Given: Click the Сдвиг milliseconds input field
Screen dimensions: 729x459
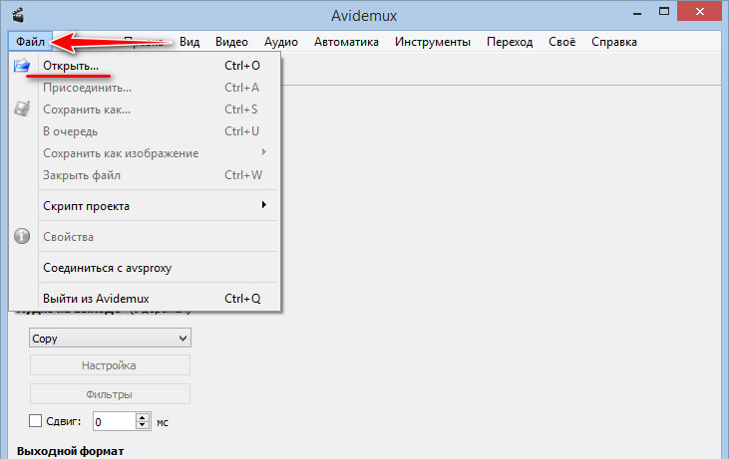Looking at the screenshot, I should point(115,421).
